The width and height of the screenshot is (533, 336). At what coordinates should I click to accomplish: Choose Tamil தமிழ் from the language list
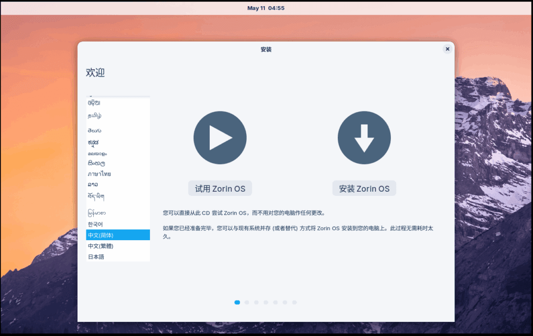(95, 115)
